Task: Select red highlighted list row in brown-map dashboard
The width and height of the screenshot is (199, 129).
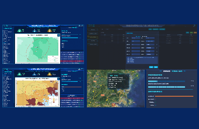Action: pos(72,98)
